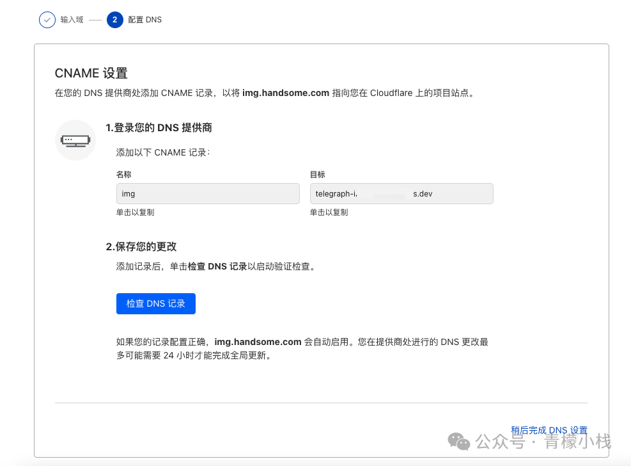Select the 输入域 step label
The width and height of the screenshot is (631, 466).
tap(72, 20)
